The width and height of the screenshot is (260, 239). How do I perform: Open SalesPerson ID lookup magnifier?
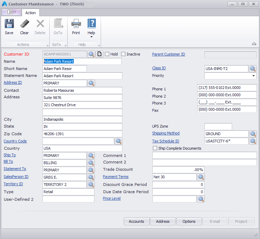click(x=91, y=177)
